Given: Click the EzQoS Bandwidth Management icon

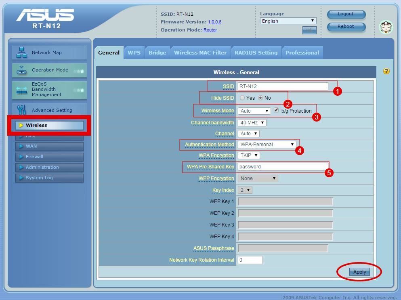Looking at the screenshot, I should (22, 90).
